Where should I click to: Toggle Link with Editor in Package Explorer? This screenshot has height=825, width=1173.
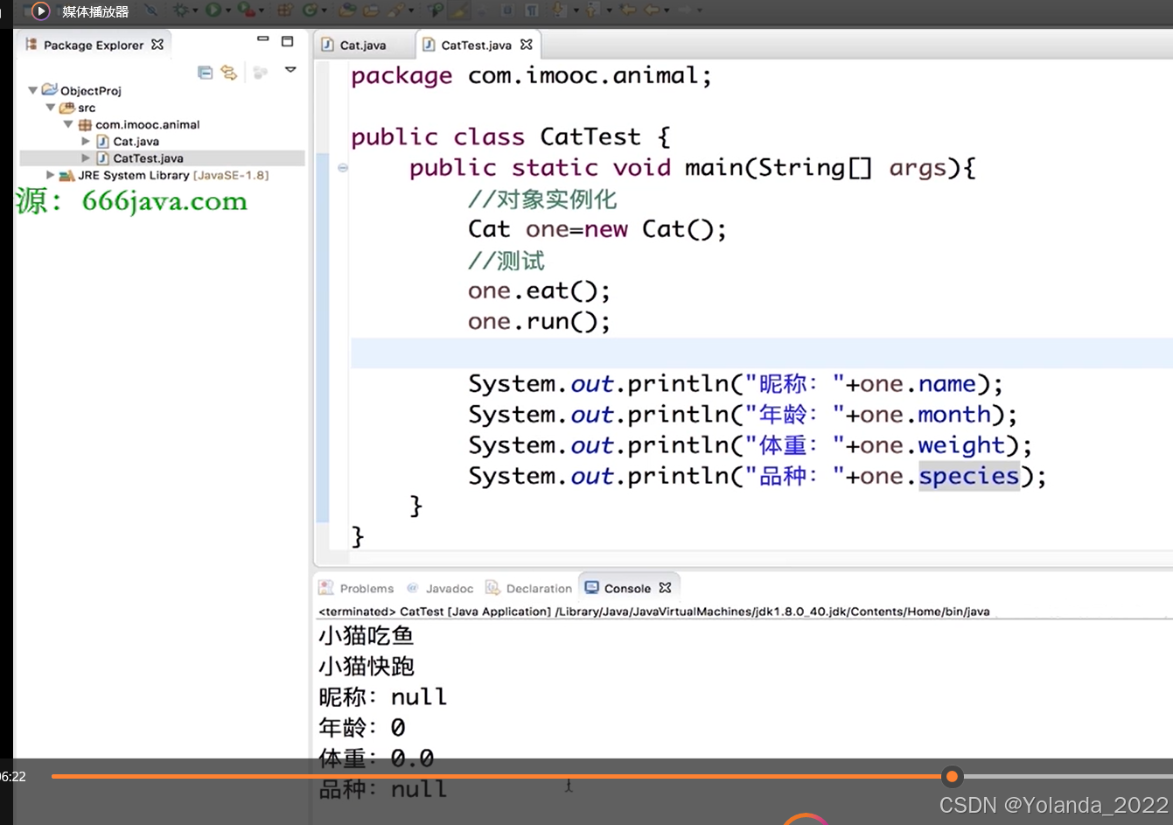pyautogui.click(x=229, y=73)
